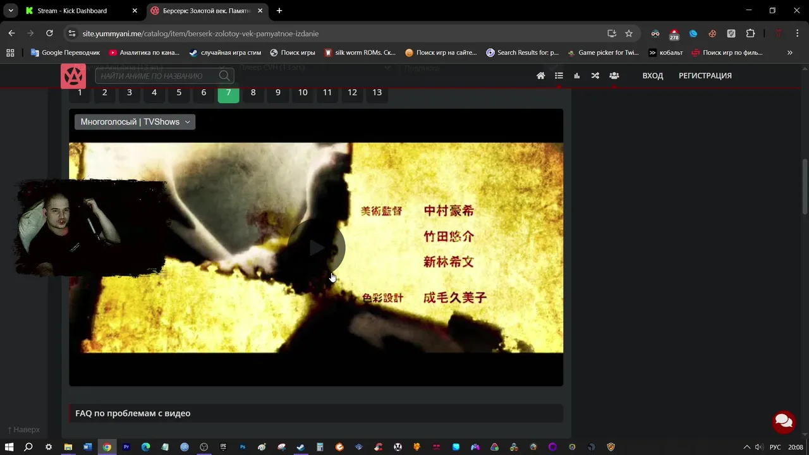Play the video with the center play button
The width and height of the screenshot is (809, 455).
click(x=316, y=248)
